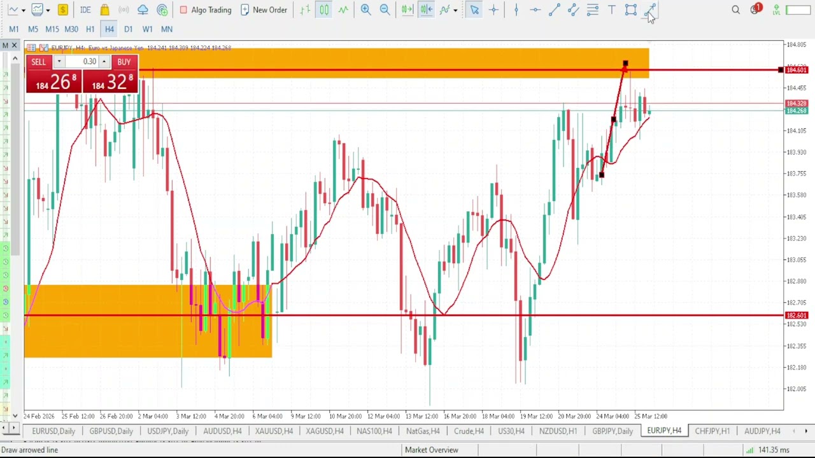
Task: Switch to M1 timeframe
Action: pos(14,29)
